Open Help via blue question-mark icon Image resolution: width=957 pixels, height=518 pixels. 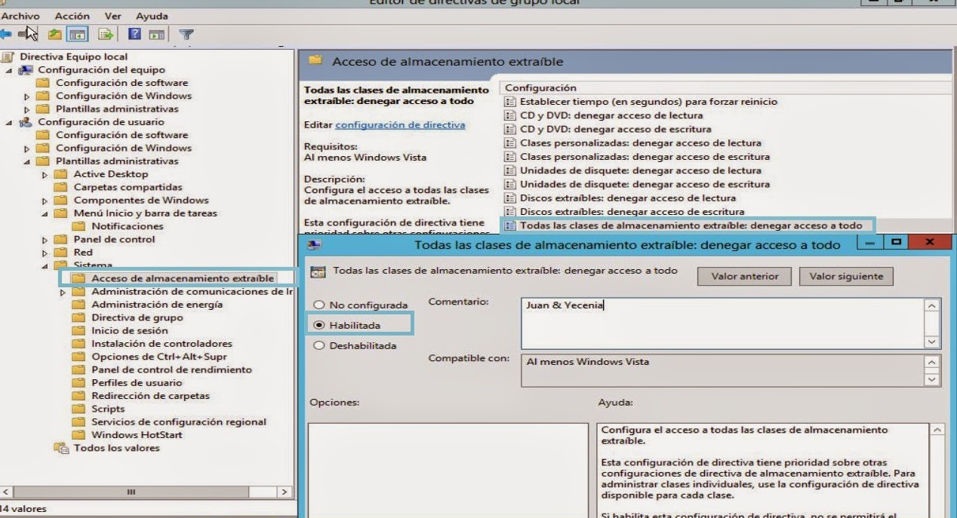click(134, 34)
